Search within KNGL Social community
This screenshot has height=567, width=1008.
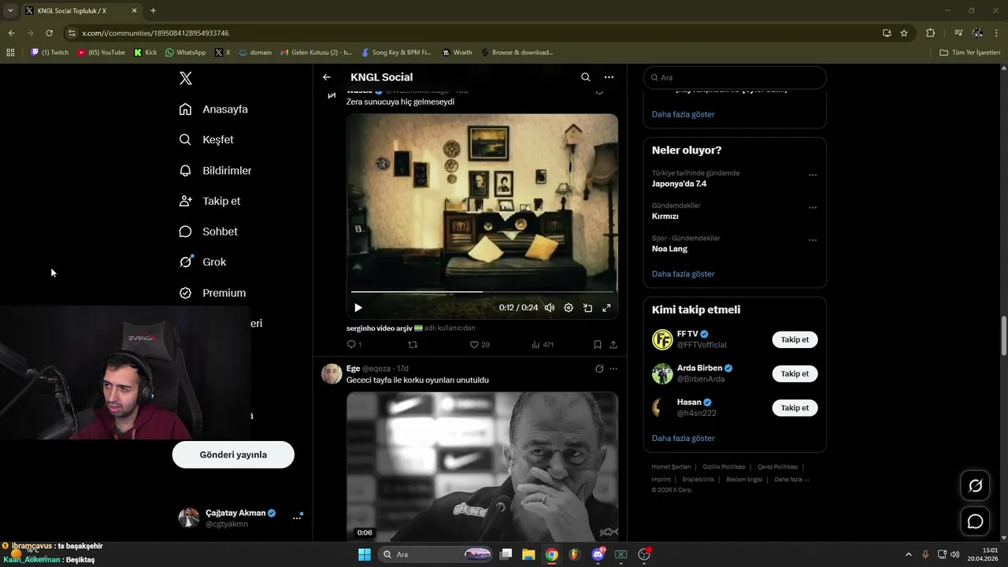coord(585,77)
